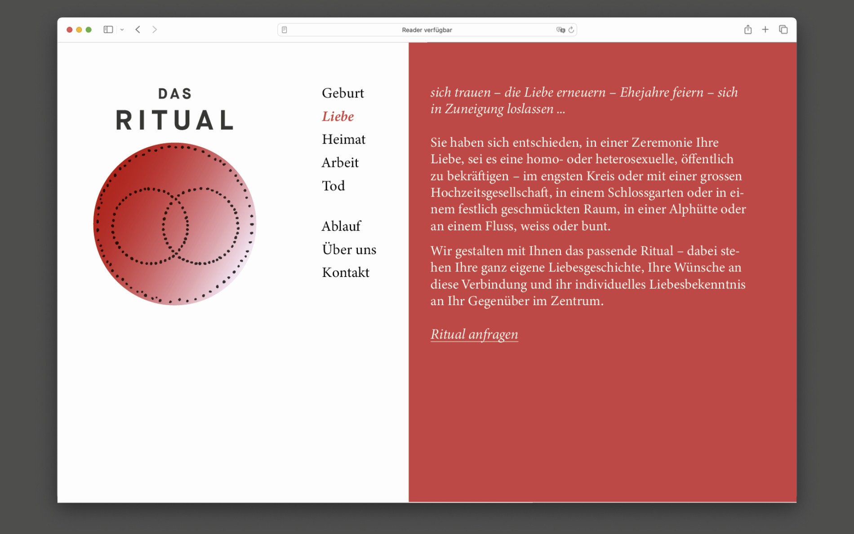Open the Ablauf page
Image resolution: width=854 pixels, height=534 pixels.
point(341,226)
